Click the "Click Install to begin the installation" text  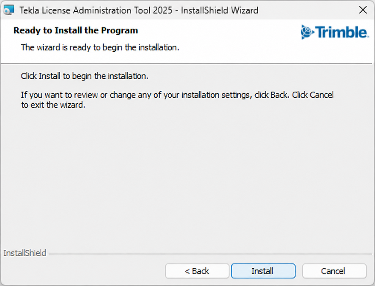85,76
